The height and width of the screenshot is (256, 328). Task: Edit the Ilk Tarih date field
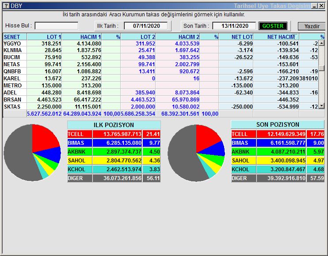pyautogui.click(x=146, y=26)
